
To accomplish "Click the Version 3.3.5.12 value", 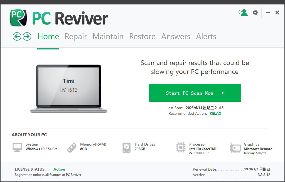I will [264, 175].
